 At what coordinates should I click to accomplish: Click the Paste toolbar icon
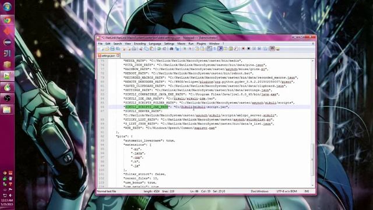[x=152, y=49]
